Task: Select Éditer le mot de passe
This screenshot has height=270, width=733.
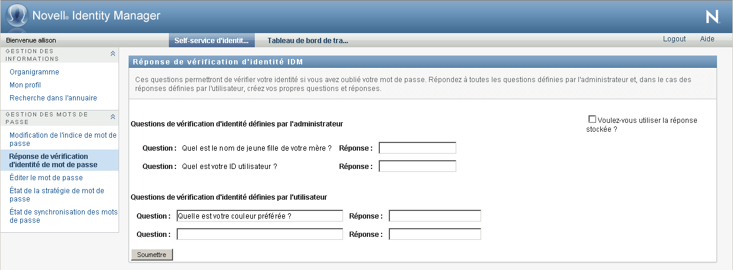Action: [x=46, y=178]
